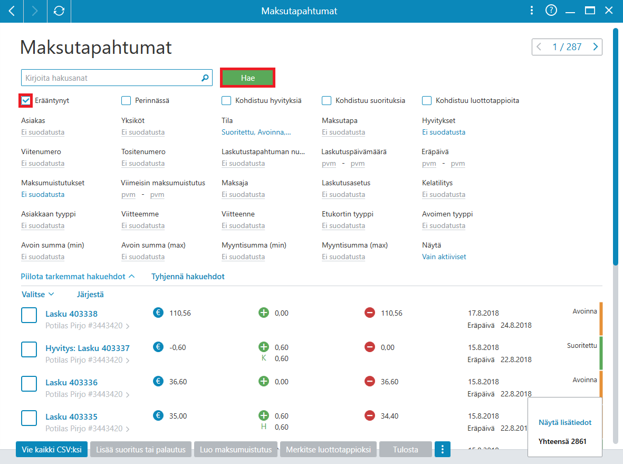This screenshot has height=464, width=623.
Task: Tick the Kohdistuu hyvityksiä checkbox
Action: (226, 101)
